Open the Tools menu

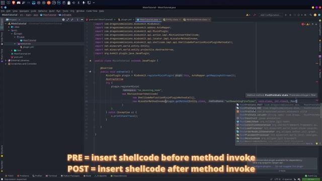pyautogui.click(x=65, y=11)
